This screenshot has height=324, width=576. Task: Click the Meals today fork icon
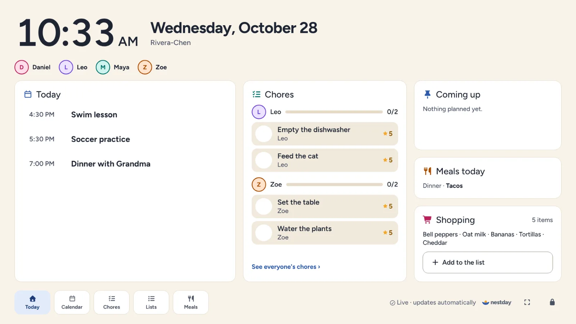[x=427, y=171]
